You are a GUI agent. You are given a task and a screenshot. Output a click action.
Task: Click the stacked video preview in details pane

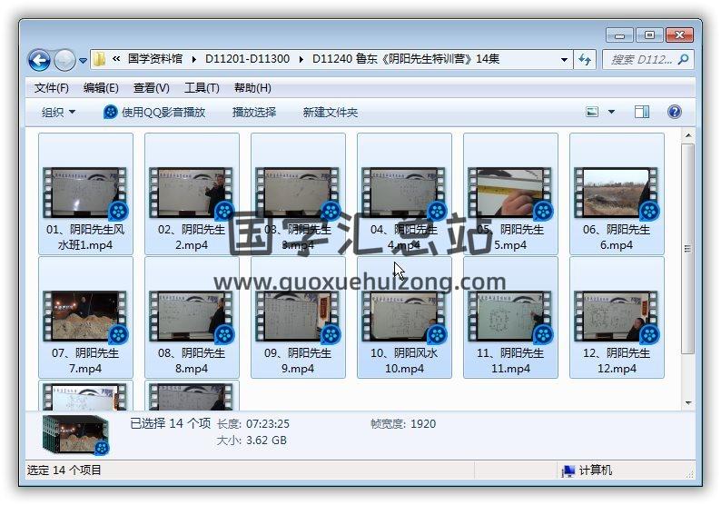point(76,435)
